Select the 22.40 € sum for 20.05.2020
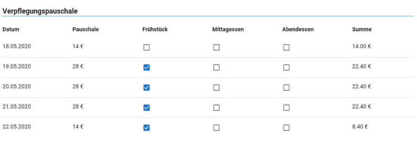 pyautogui.click(x=361, y=87)
